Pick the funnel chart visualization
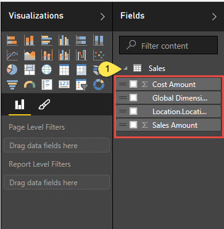Image resolution: width=224 pixels, height=229 pixels. pos(12,85)
